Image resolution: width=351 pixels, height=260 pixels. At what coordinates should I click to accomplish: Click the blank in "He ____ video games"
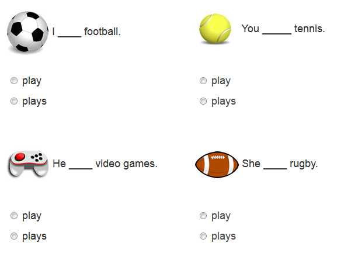[x=81, y=165]
